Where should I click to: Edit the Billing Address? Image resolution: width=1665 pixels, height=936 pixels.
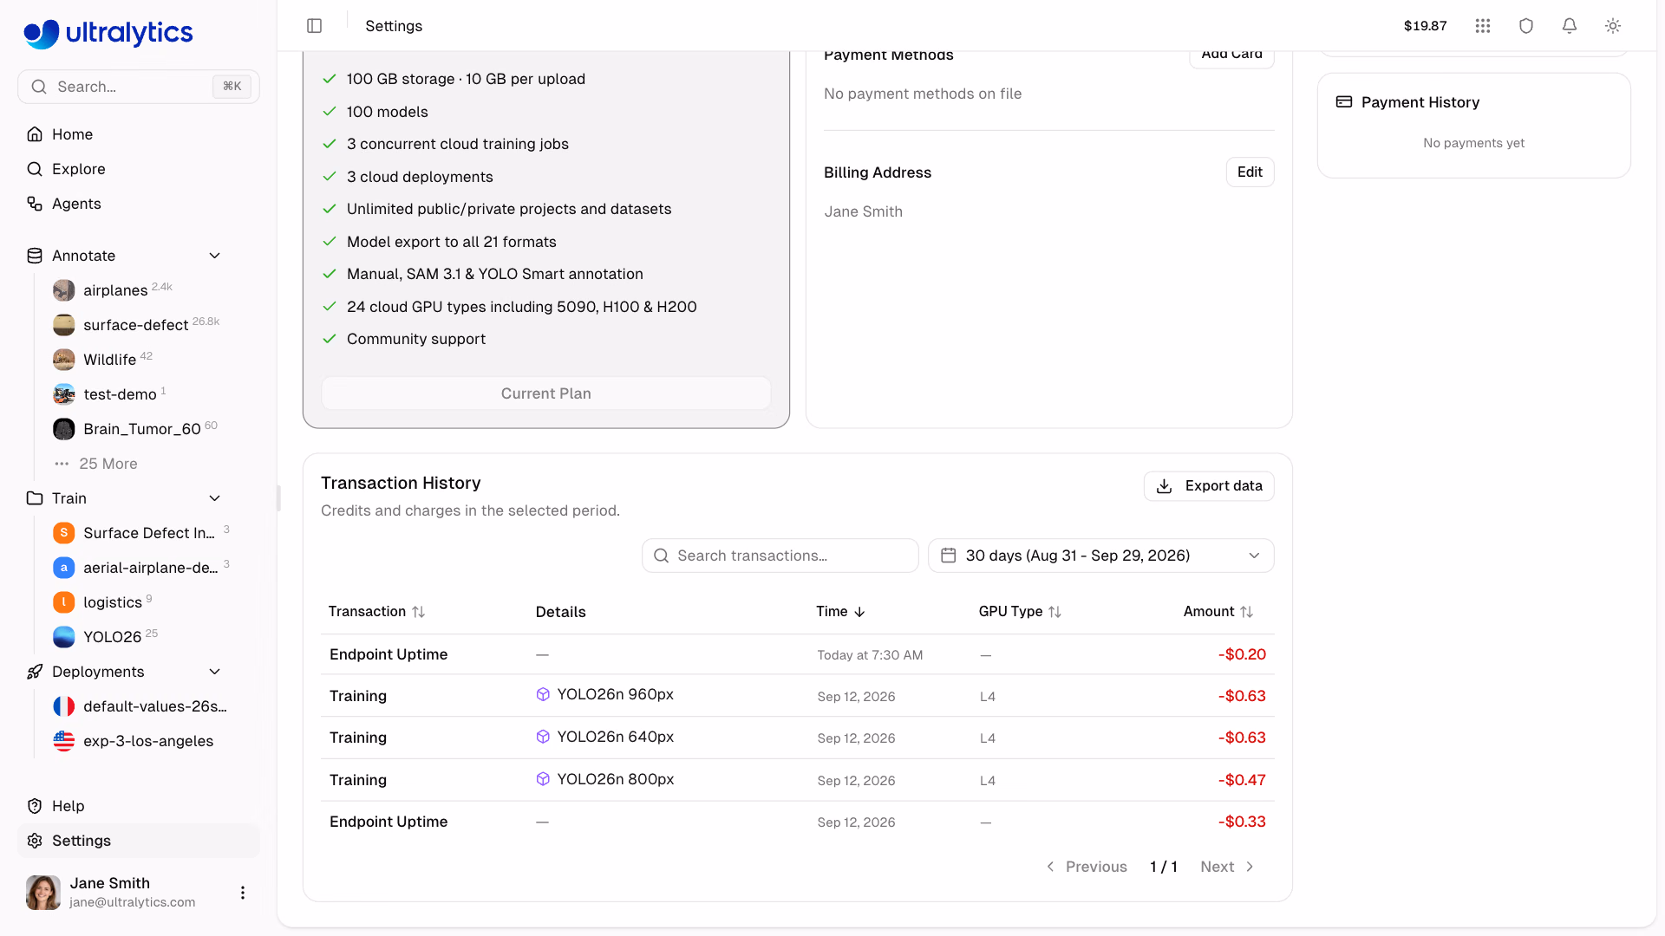pyautogui.click(x=1250, y=172)
